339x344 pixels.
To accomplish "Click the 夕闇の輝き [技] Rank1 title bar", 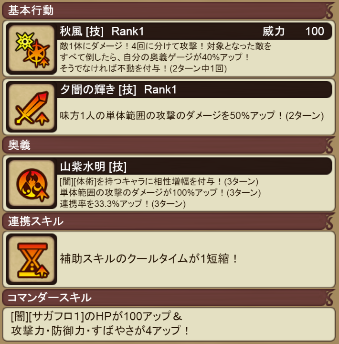I will [194, 89].
